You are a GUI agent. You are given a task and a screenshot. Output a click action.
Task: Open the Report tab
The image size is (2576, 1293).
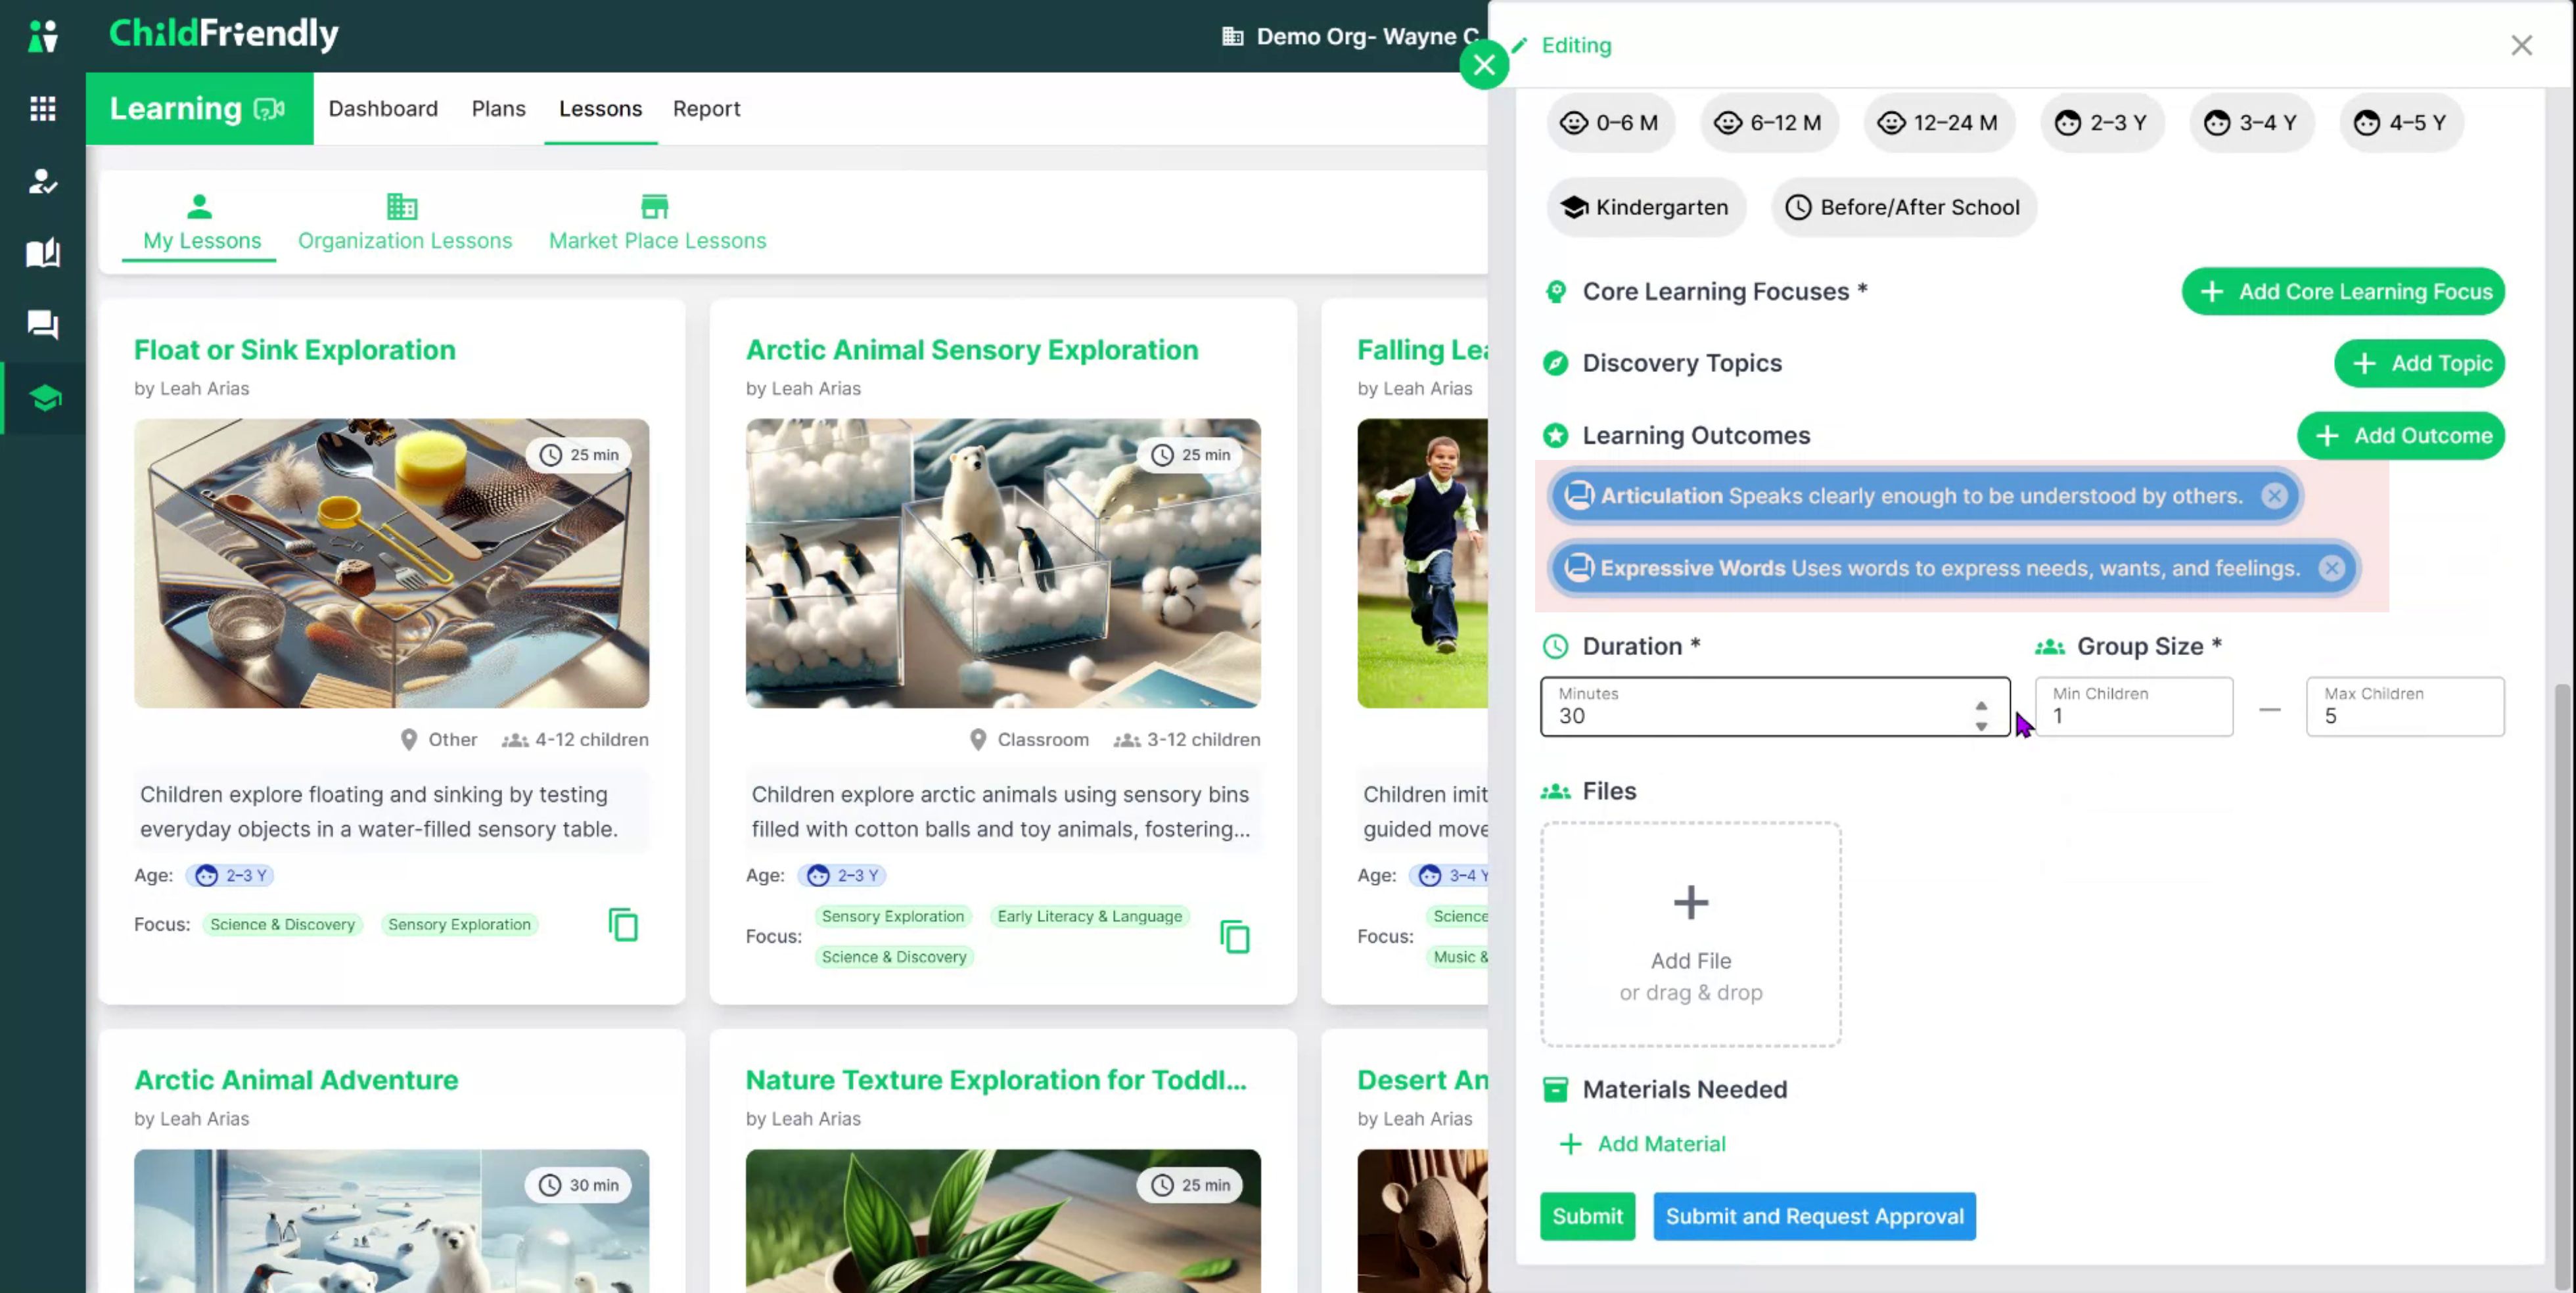(x=706, y=108)
